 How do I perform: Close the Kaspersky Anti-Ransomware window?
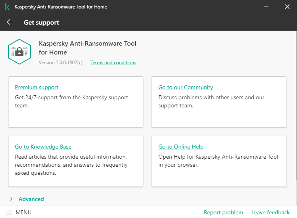click(x=287, y=7)
